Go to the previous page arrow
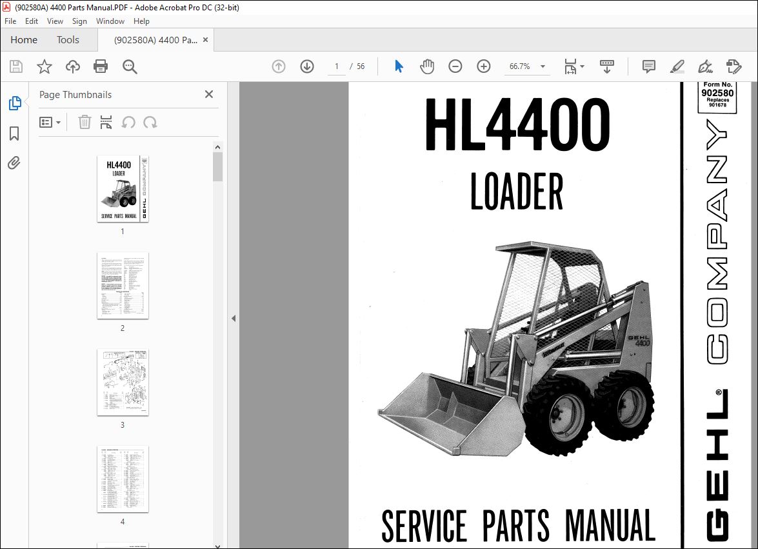Screen dimensions: 758x549 click(x=279, y=66)
